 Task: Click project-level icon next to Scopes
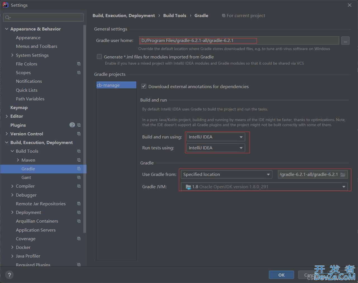tap(79, 72)
